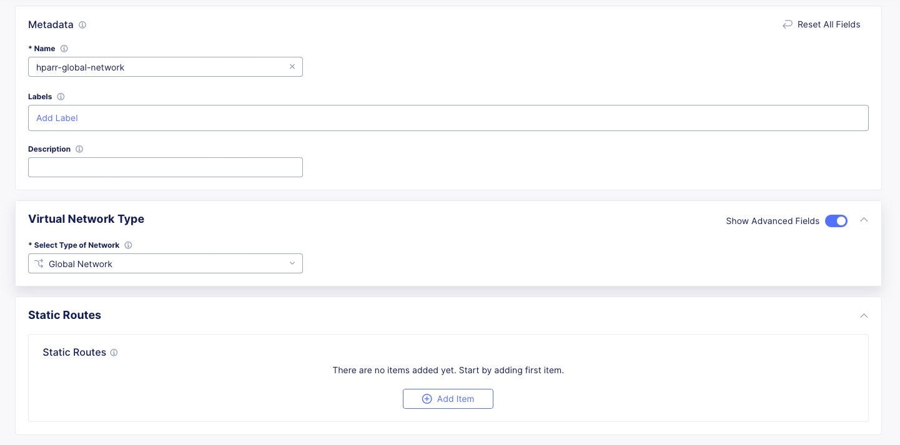Click Reset All Fields

click(x=821, y=25)
